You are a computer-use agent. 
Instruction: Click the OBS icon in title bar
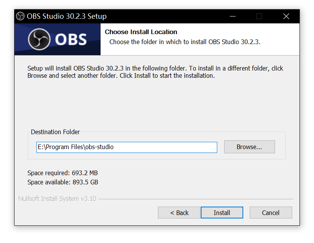tap(20, 16)
